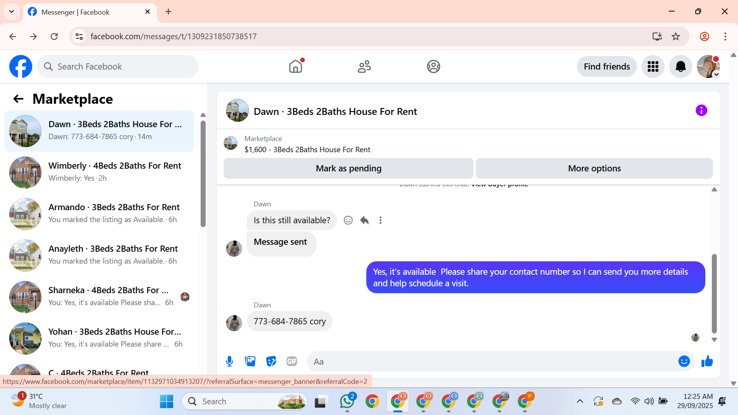
Task: Open the Chrome three-dot menu
Action: click(x=725, y=37)
